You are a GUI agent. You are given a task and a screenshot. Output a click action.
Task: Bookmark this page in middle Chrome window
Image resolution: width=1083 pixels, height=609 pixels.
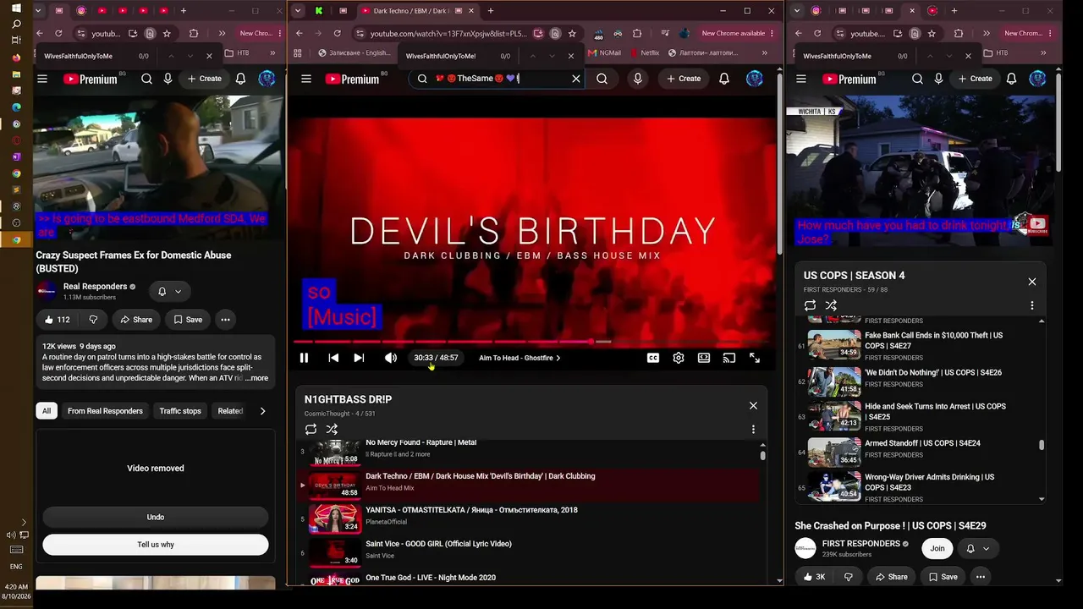(572, 34)
